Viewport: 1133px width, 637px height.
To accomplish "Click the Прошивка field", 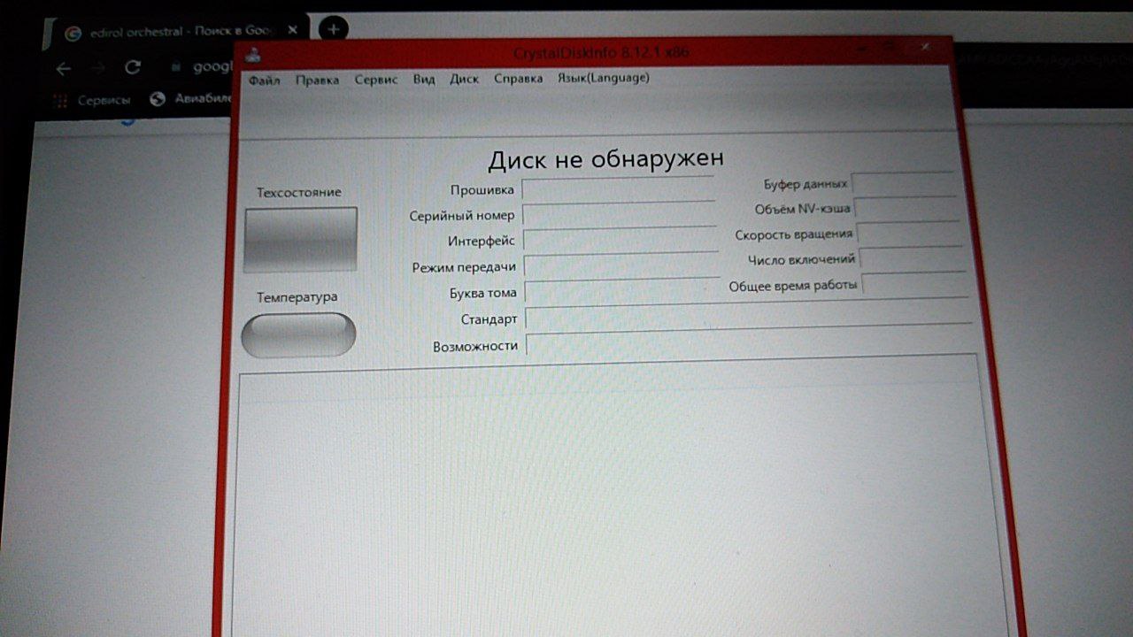I will point(618,188).
